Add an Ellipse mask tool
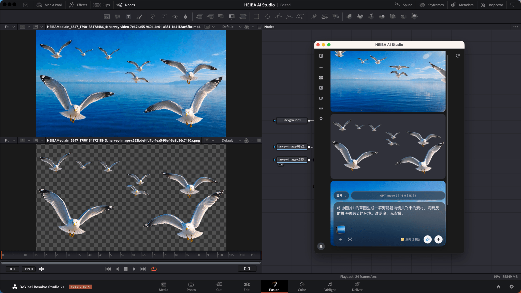Viewport: 521px width, 293px height. (x=268, y=17)
